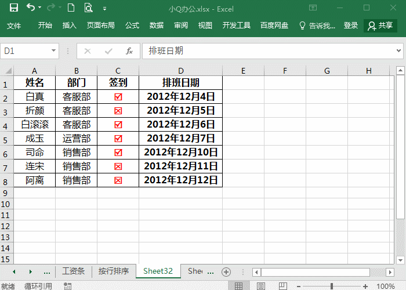
Task: Switch to the 插入 ribbon tab
Action: pos(70,26)
